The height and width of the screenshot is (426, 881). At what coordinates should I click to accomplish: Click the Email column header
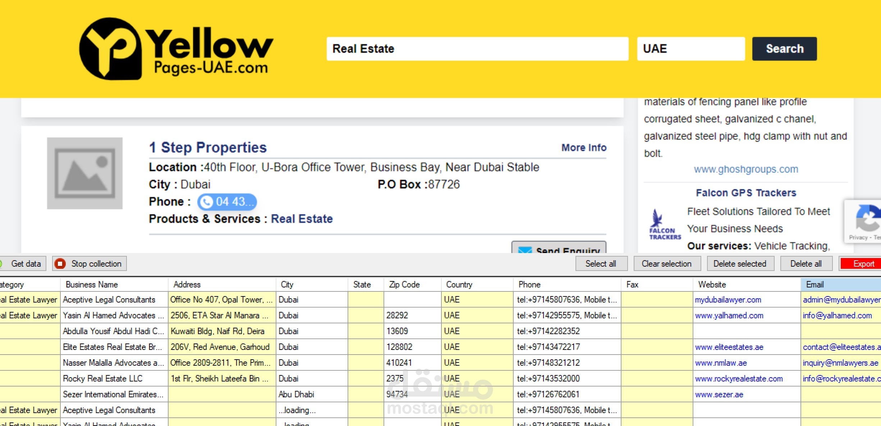(x=841, y=285)
